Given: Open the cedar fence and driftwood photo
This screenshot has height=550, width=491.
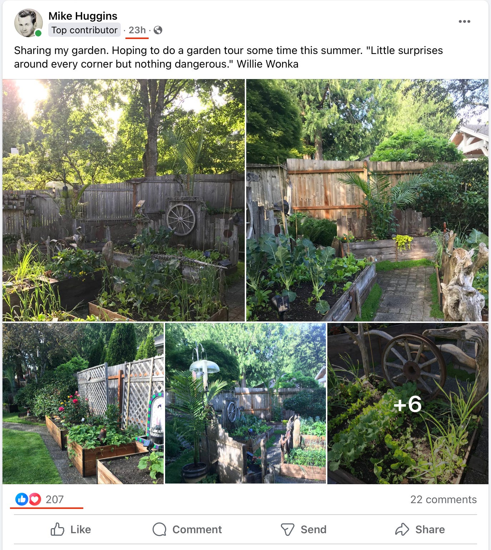Looking at the screenshot, I should [367, 200].
